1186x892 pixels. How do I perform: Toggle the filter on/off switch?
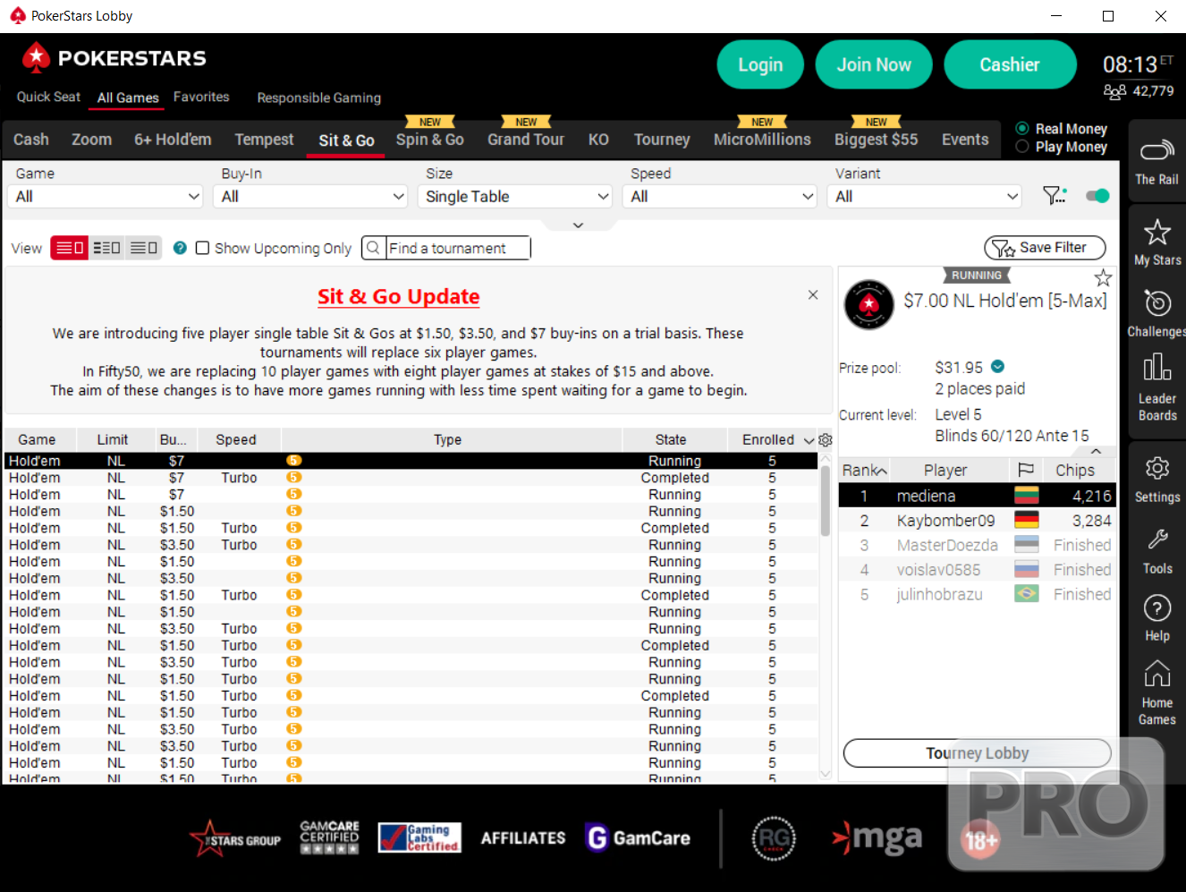1097,196
